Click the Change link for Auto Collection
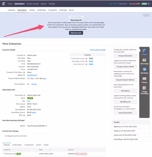Viewport: 152px width, 157px height. coord(34,84)
